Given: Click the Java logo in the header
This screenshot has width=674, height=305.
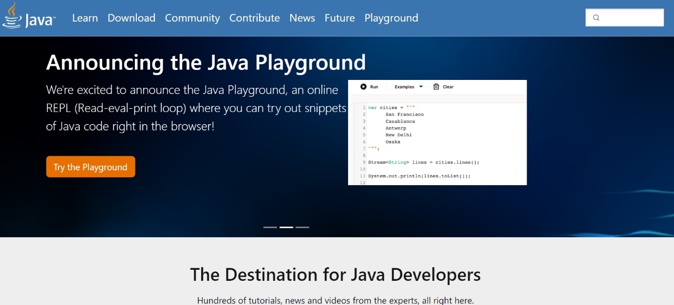Looking at the screenshot, I should click(x=29, y=17).
